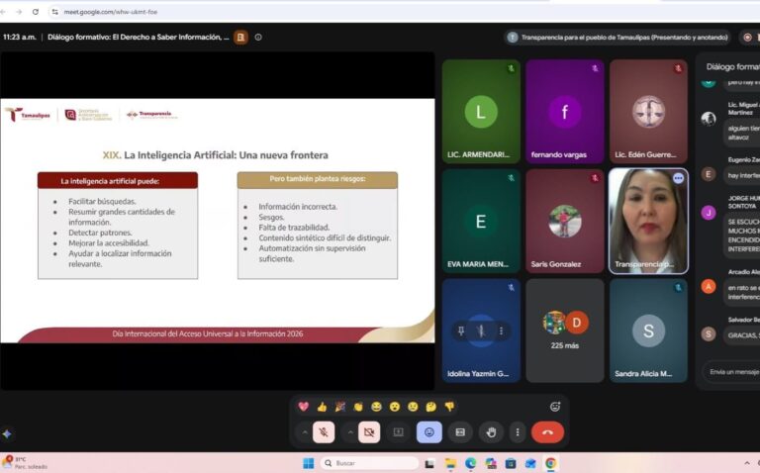Open Google Chrome from the taskbar
The image size is (760, 473).
[550, 464]
